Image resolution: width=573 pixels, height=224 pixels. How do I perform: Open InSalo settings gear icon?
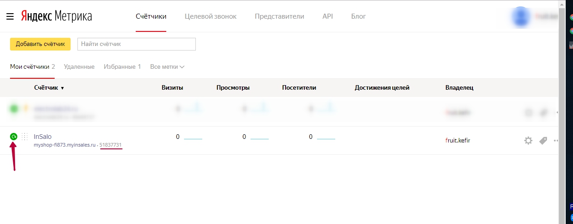pos(528,141)
